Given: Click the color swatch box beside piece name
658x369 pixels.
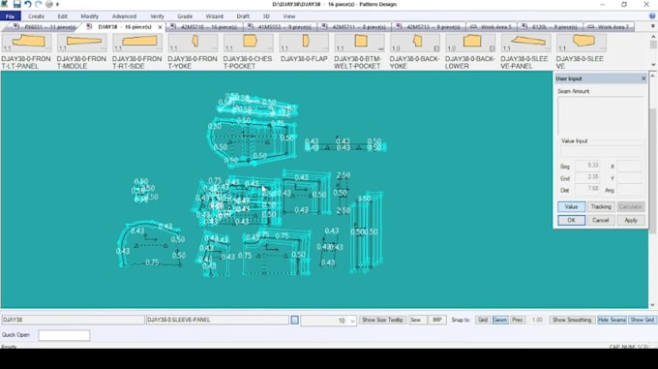Looking at the screenshot, I should click(x=294, y=321).
